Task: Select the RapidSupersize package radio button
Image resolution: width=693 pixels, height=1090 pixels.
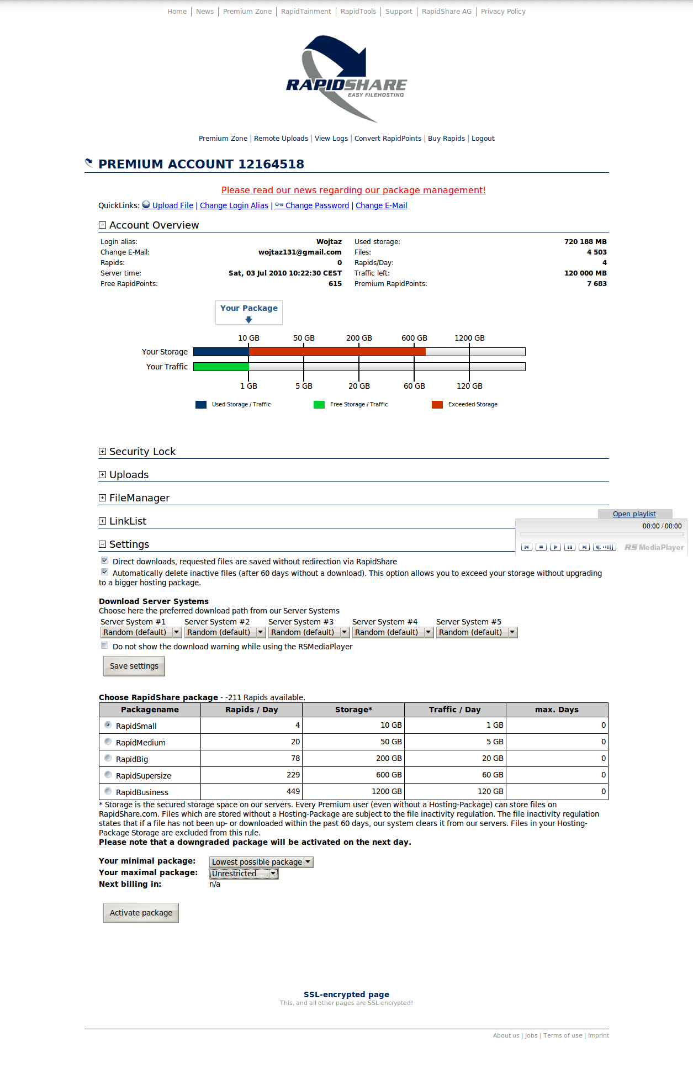Action: 108,775
